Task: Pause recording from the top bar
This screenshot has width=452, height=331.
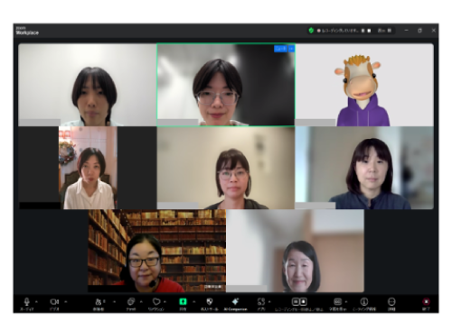Action: tap(363, 31)
